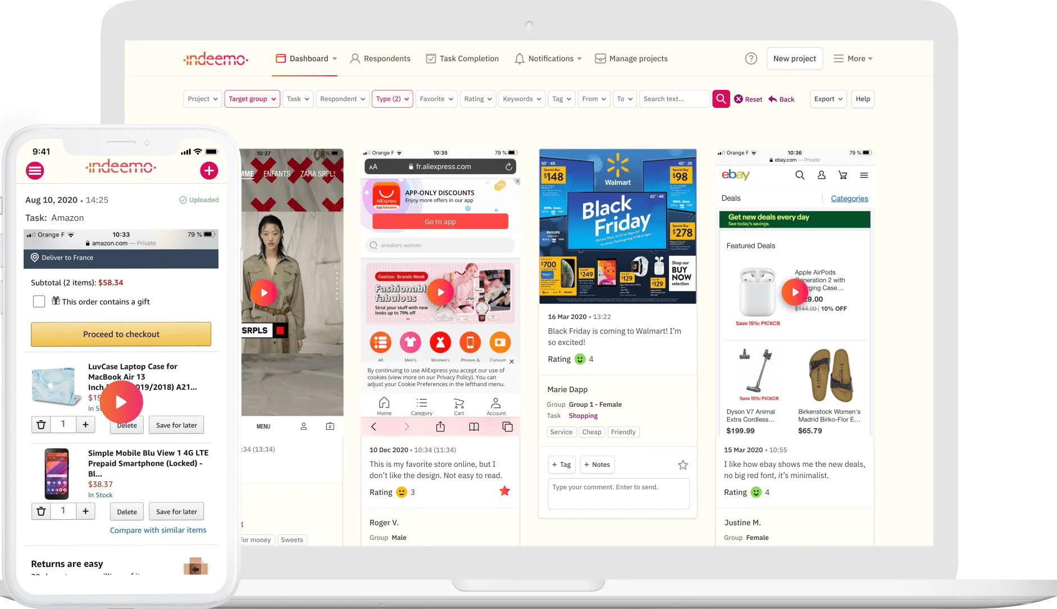Open the Dashboard tab
1057x609 pixels.
tap(306, 58)
